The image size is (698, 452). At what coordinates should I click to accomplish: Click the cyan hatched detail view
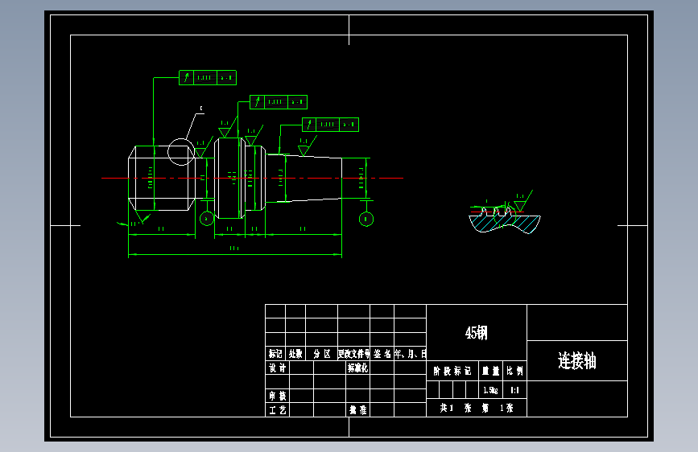(505, 223)
